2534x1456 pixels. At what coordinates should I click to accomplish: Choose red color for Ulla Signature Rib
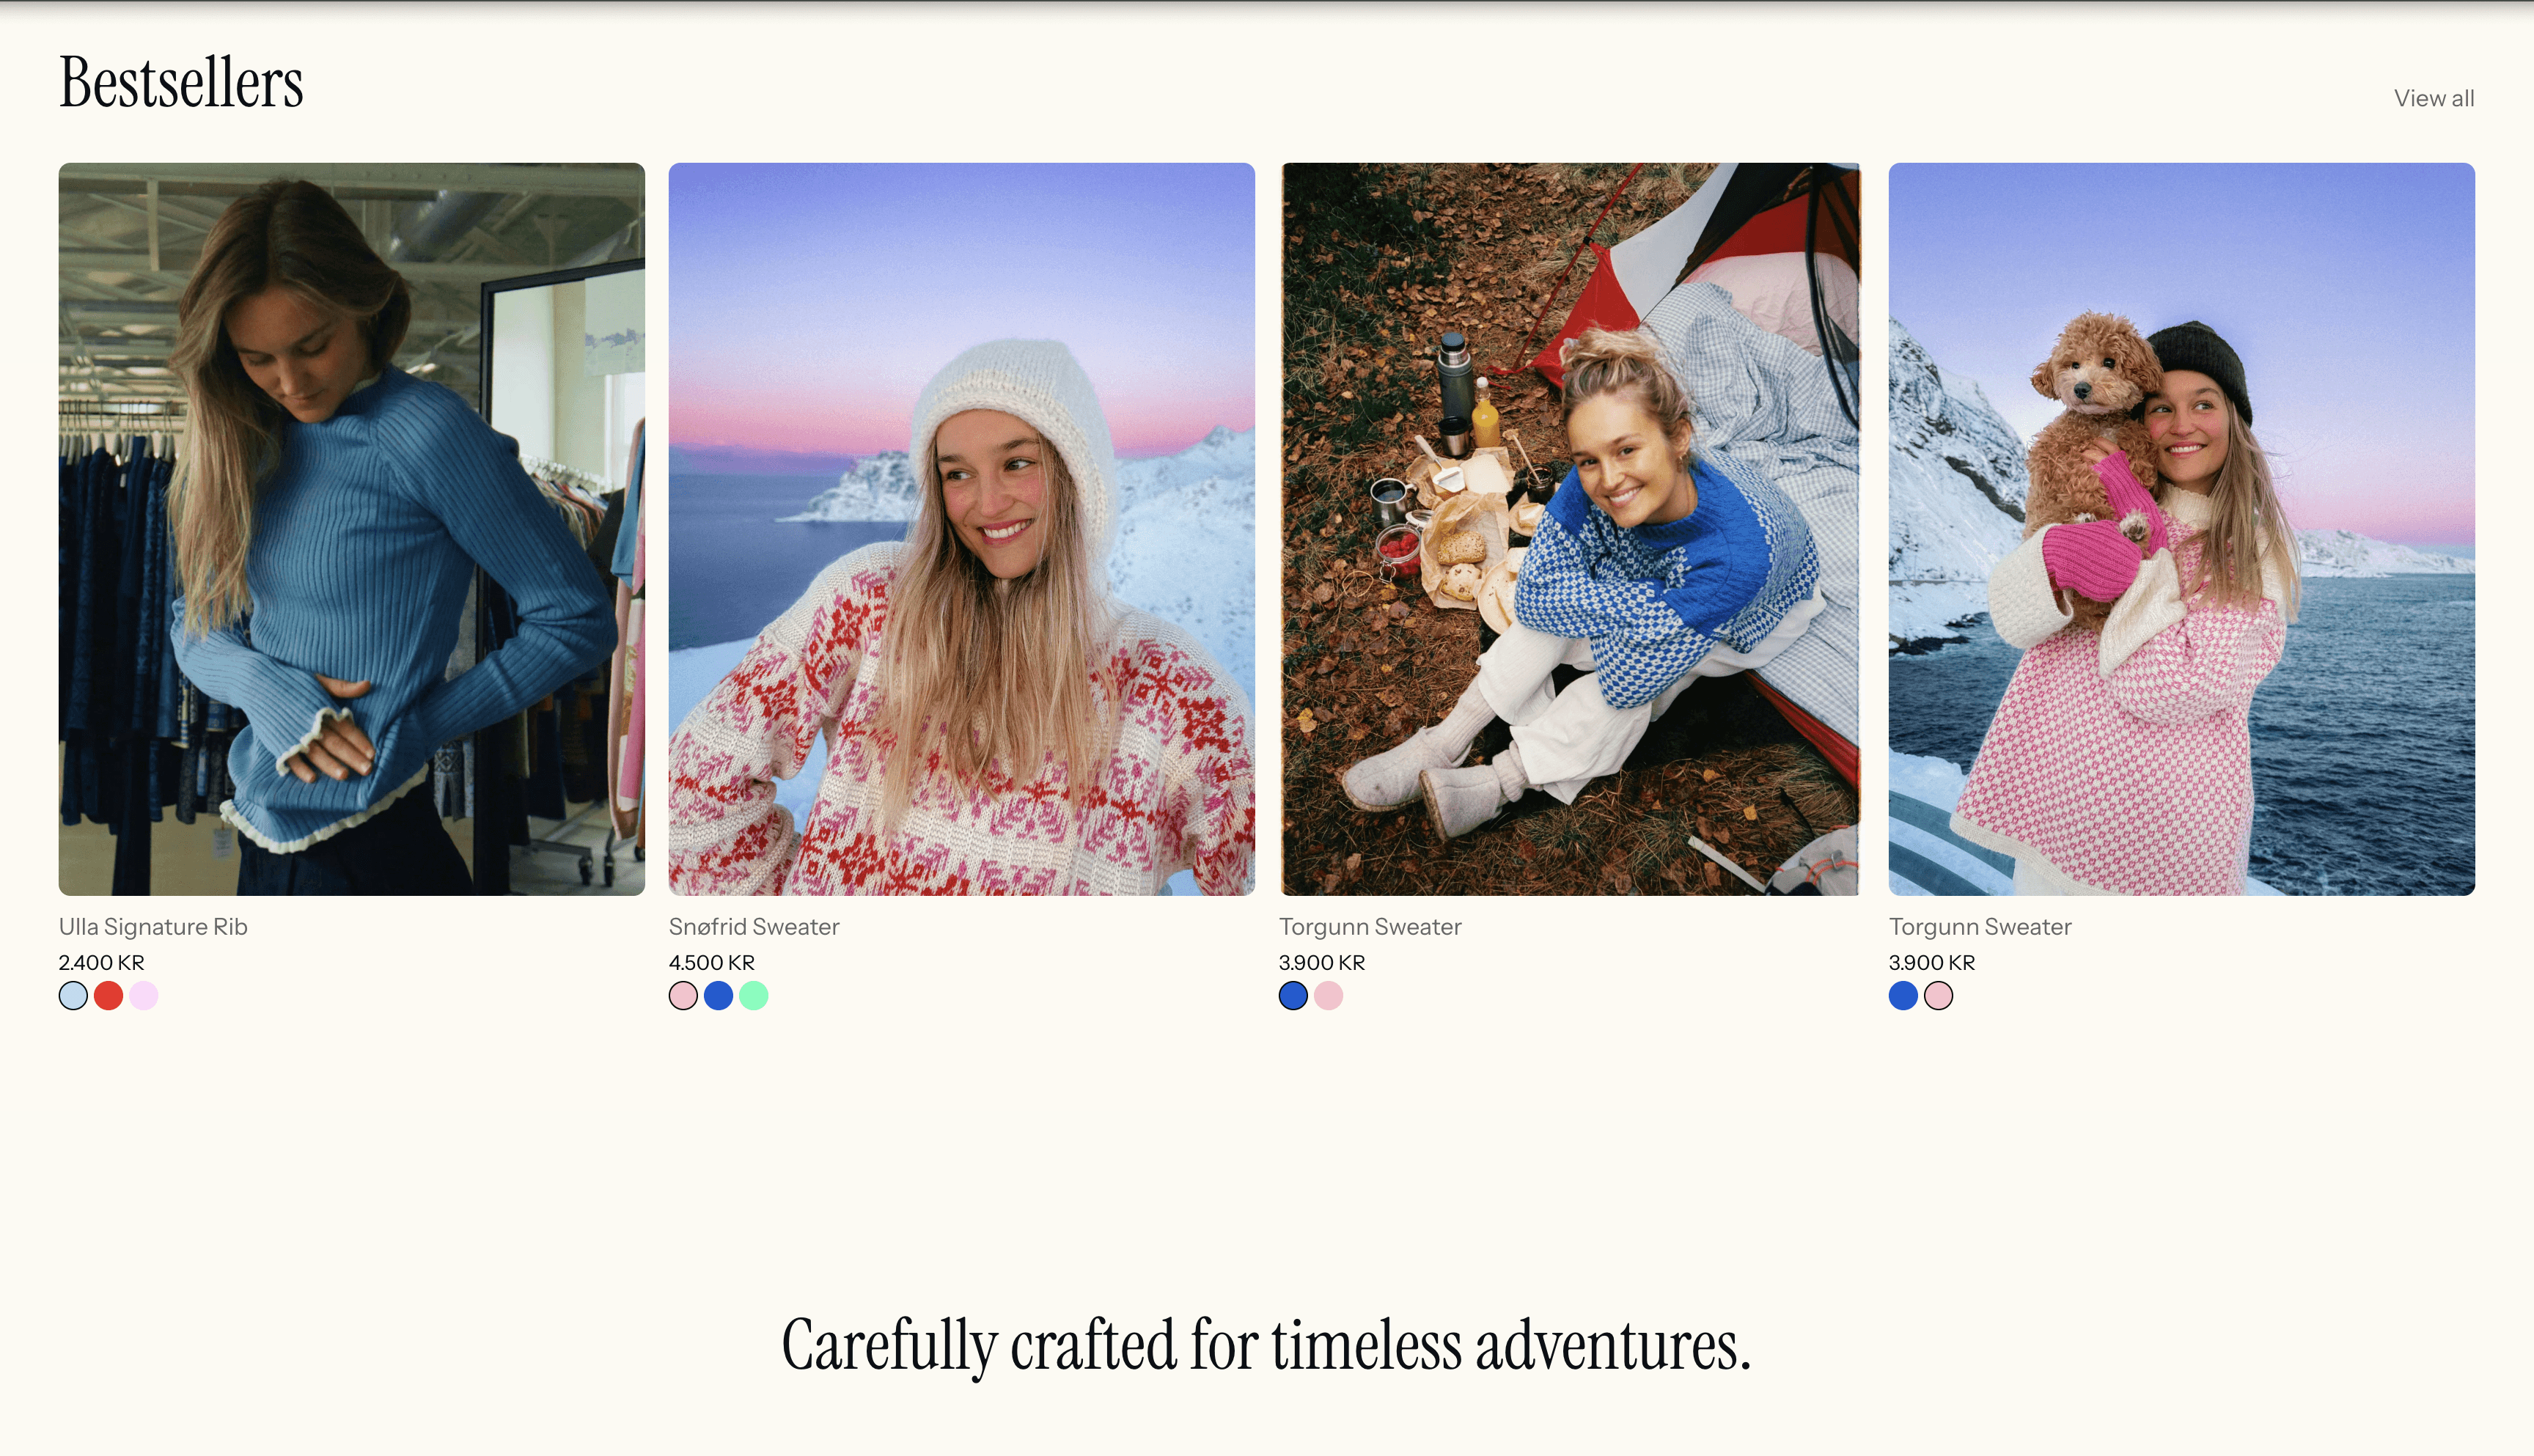(x=108, y=996)
